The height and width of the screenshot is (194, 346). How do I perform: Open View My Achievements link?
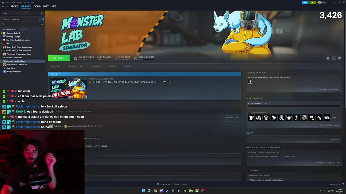click(x=329, y=125)
